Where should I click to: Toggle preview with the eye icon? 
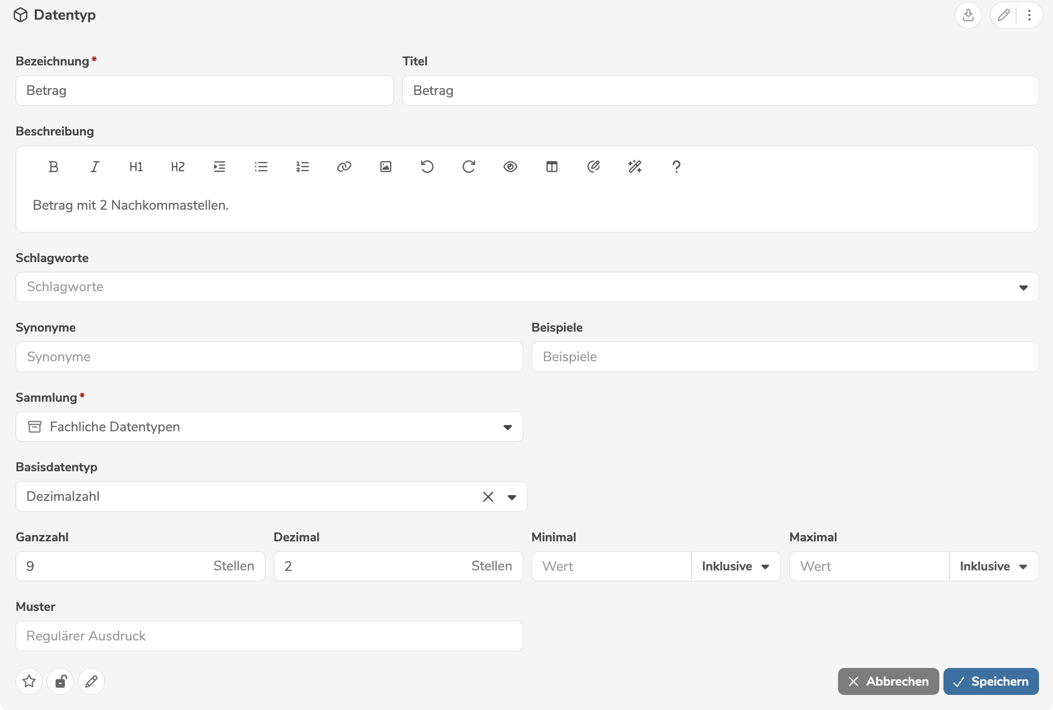pos(510,167)
